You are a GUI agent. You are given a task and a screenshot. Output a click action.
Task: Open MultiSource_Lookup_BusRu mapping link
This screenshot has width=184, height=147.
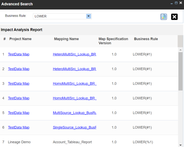[x=75, y=113]
